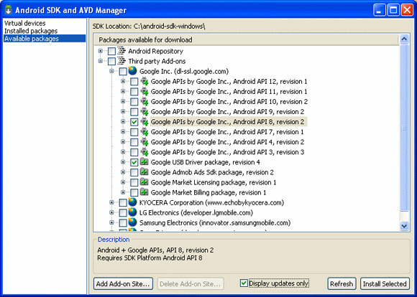Viewport: 417px width, 297px height.
Task: Click the Google Admob Ads Sdk package icon
Action: (x=145, y=172)
